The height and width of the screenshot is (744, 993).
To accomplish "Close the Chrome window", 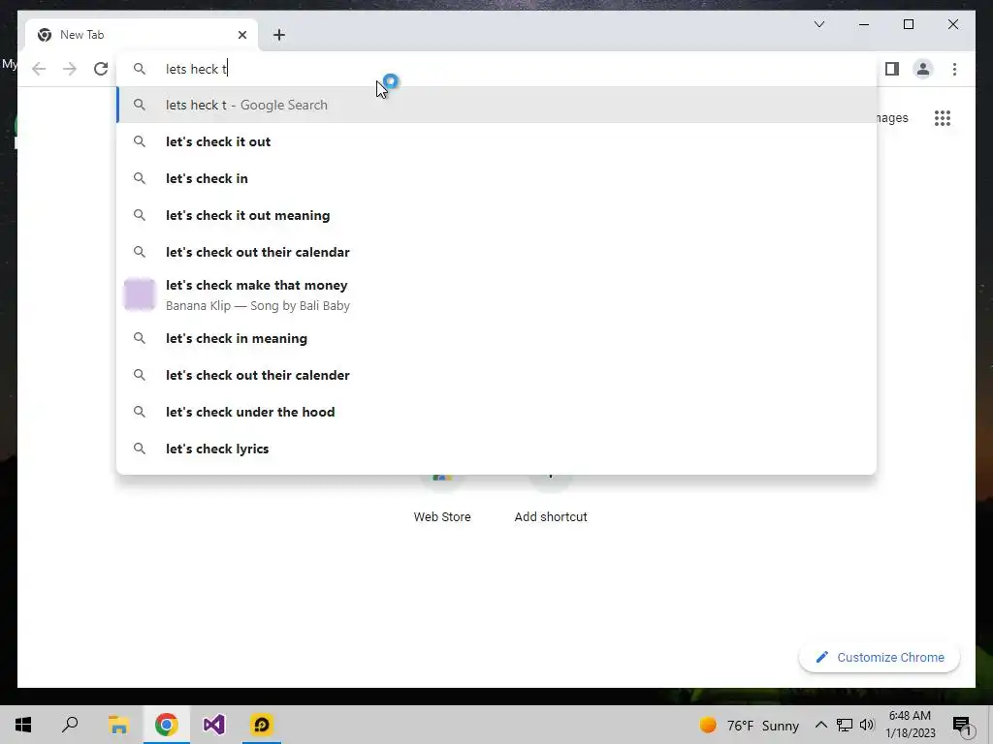I will point(952,24).
